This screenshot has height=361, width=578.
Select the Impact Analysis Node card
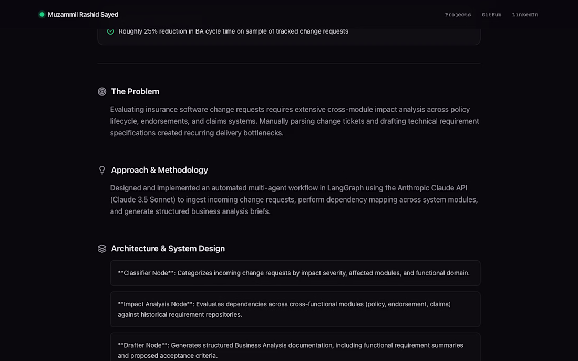[x=295, y=309]
